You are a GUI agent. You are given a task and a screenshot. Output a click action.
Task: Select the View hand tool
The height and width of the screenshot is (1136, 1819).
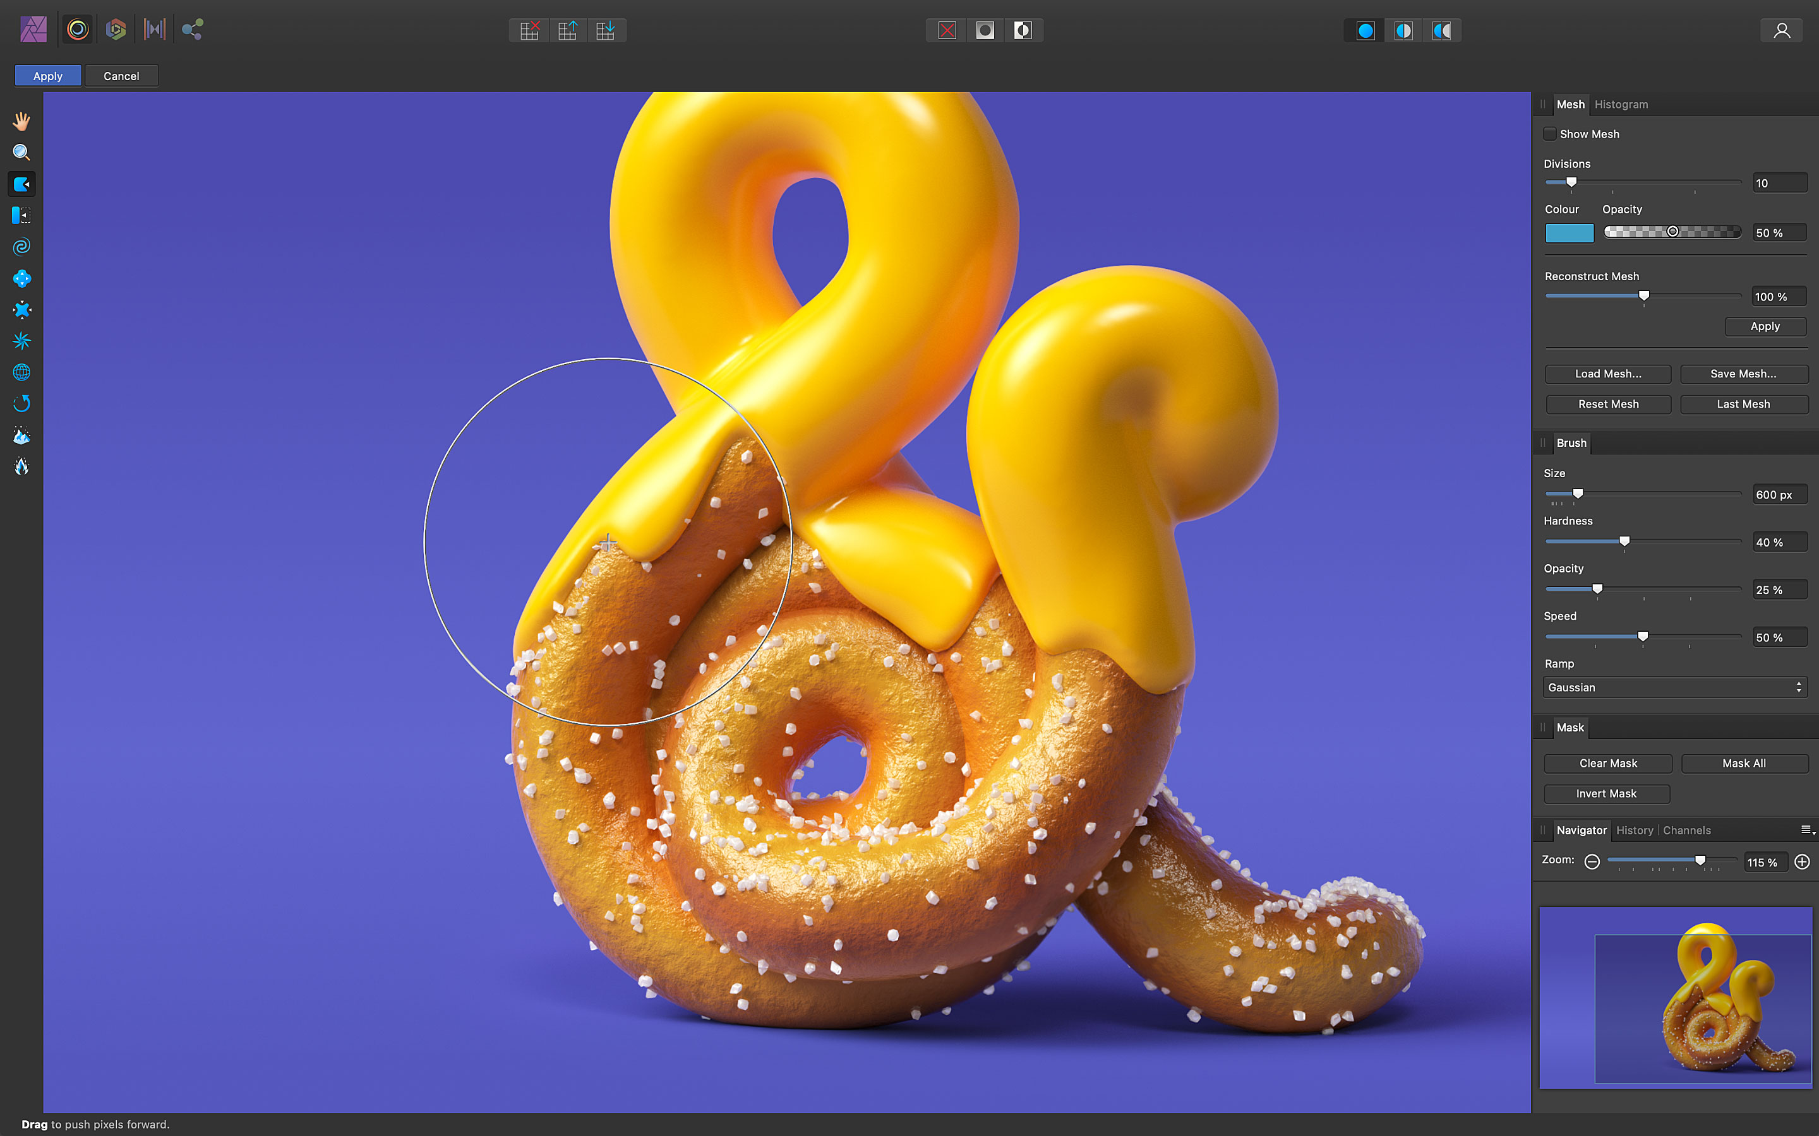[22, 120]
